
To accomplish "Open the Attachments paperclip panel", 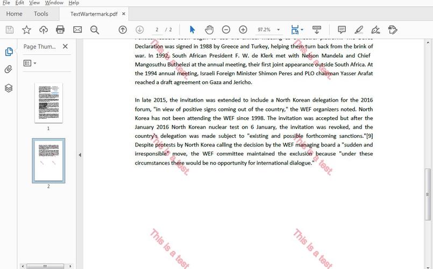I will click(x=9, y=69).
